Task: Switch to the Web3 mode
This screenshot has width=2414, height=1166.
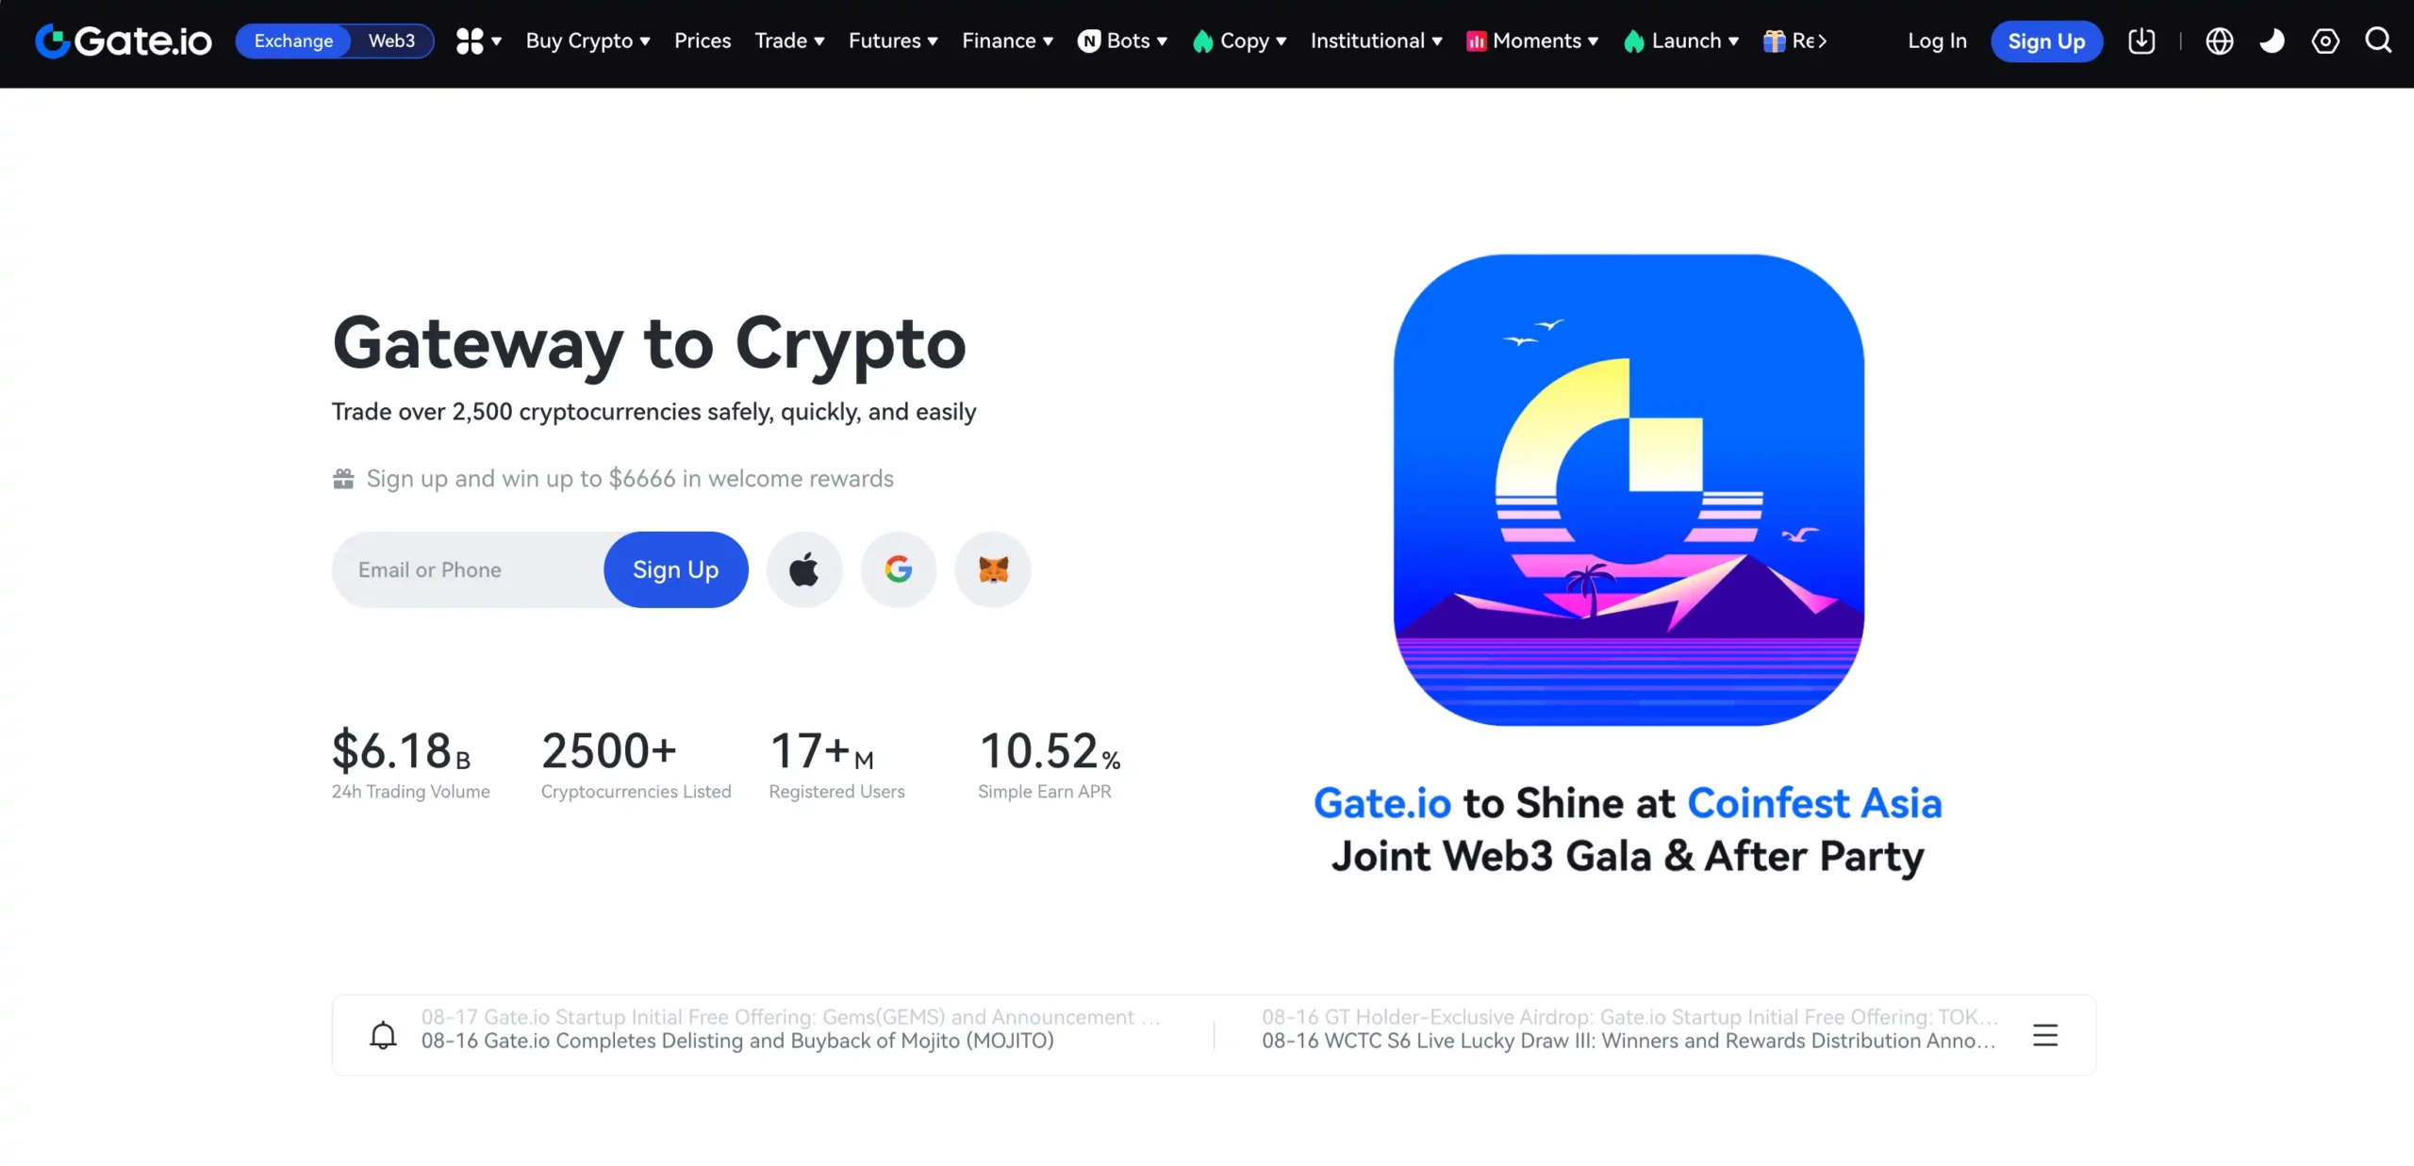Action: pyautogui.click(x=392, y=41)
